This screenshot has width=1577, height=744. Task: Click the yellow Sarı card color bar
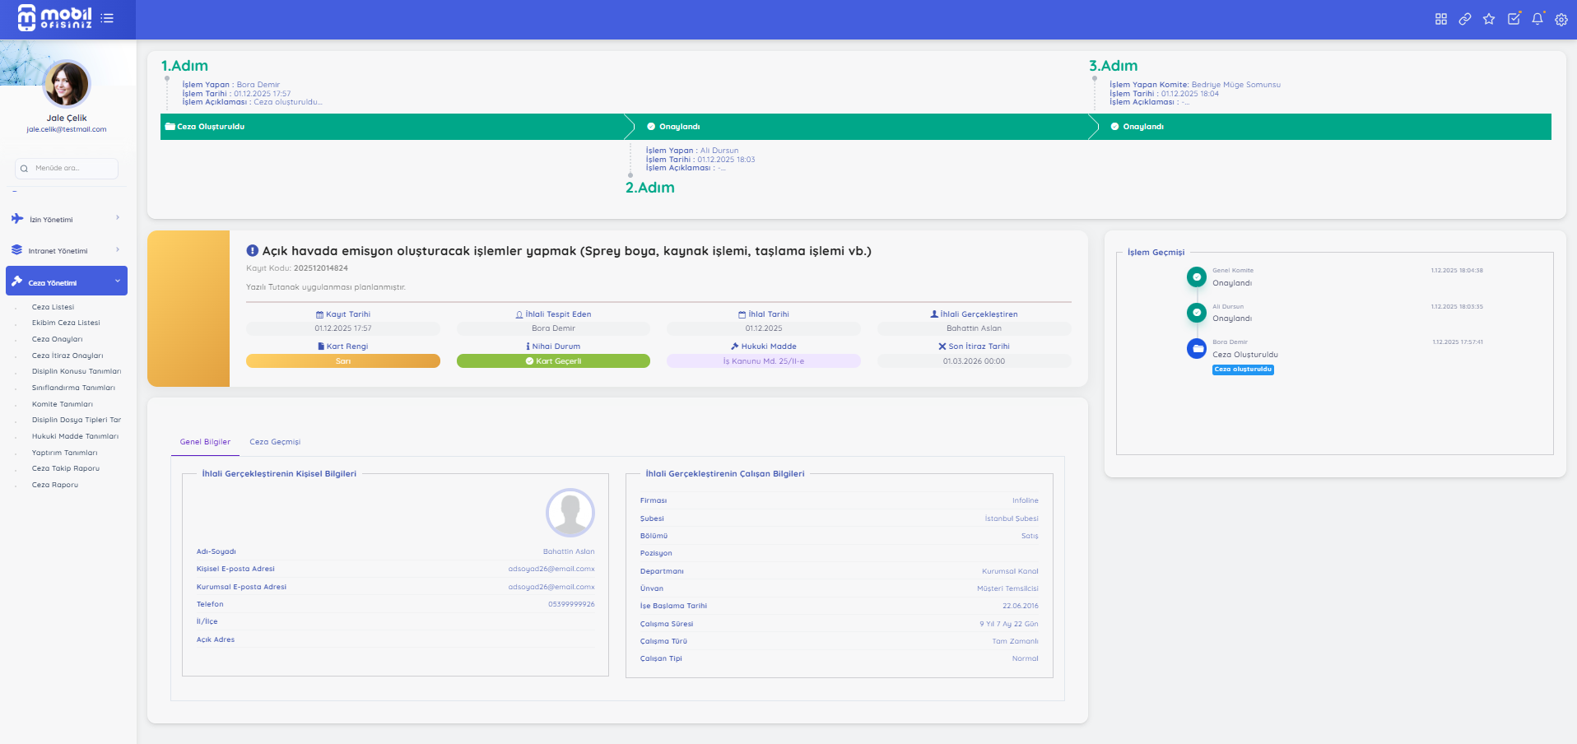click(342, 361)
